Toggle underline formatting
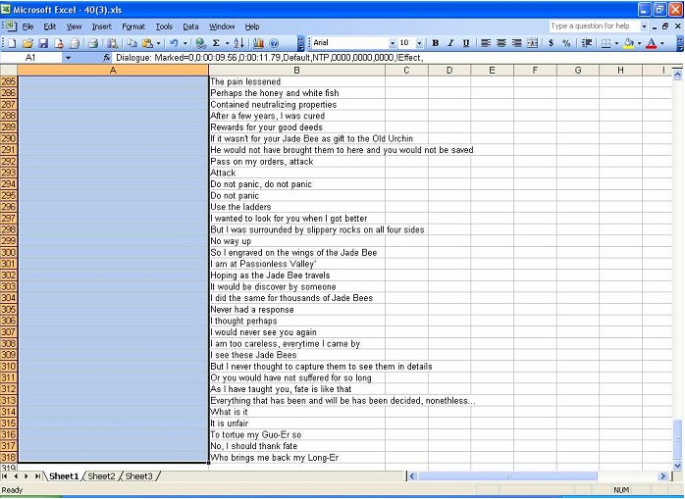Screen dimensions: 685x499 (x=466, y=43)
